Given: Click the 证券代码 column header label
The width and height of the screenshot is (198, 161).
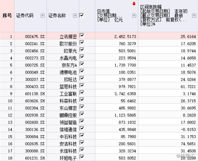Looking at the screenshot, I should 25,16.
